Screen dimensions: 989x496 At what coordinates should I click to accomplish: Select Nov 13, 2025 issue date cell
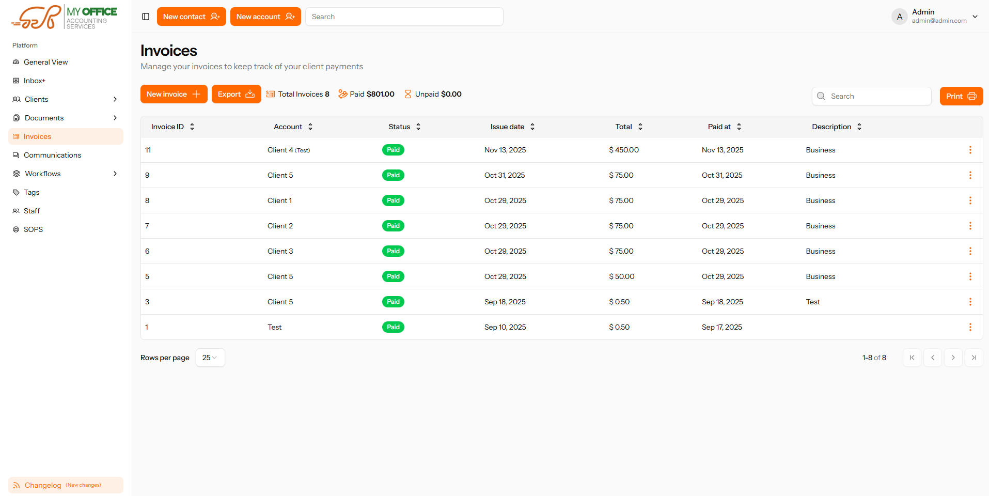505,150
